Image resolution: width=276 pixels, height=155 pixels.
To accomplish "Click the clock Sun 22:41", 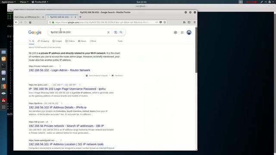I will [141, 2].
